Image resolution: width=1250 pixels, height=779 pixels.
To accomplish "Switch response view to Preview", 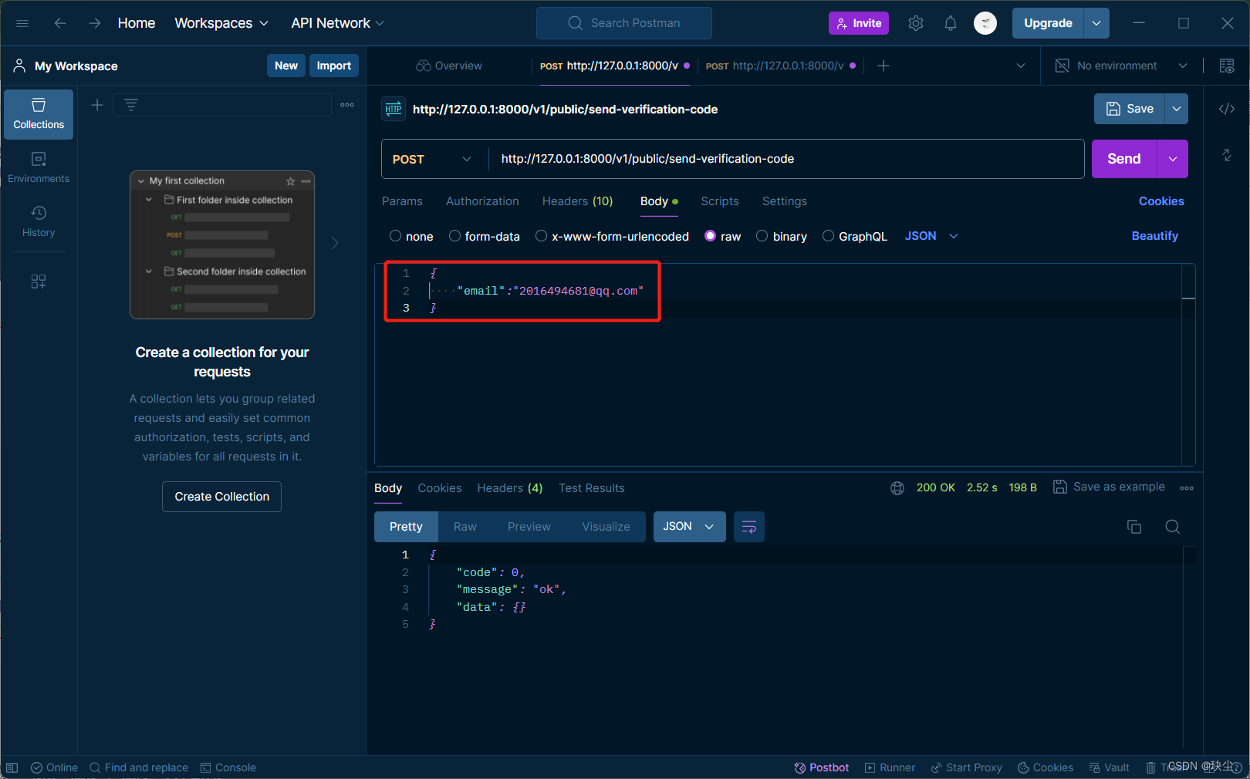I will click(x=529, y=527).
